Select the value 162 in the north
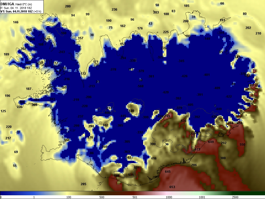Viewport: 265px width, 199px height. pos(123,26)
